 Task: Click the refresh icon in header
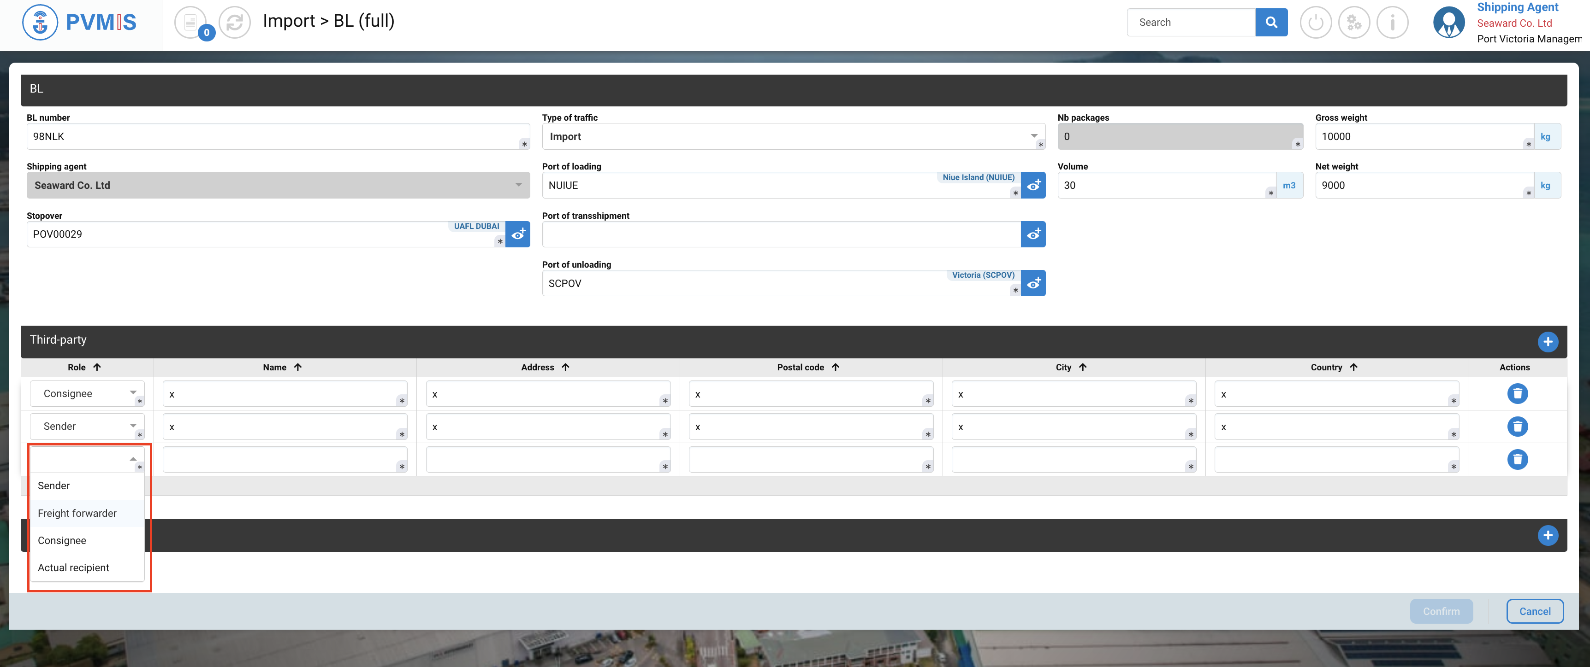pos(235,23)
